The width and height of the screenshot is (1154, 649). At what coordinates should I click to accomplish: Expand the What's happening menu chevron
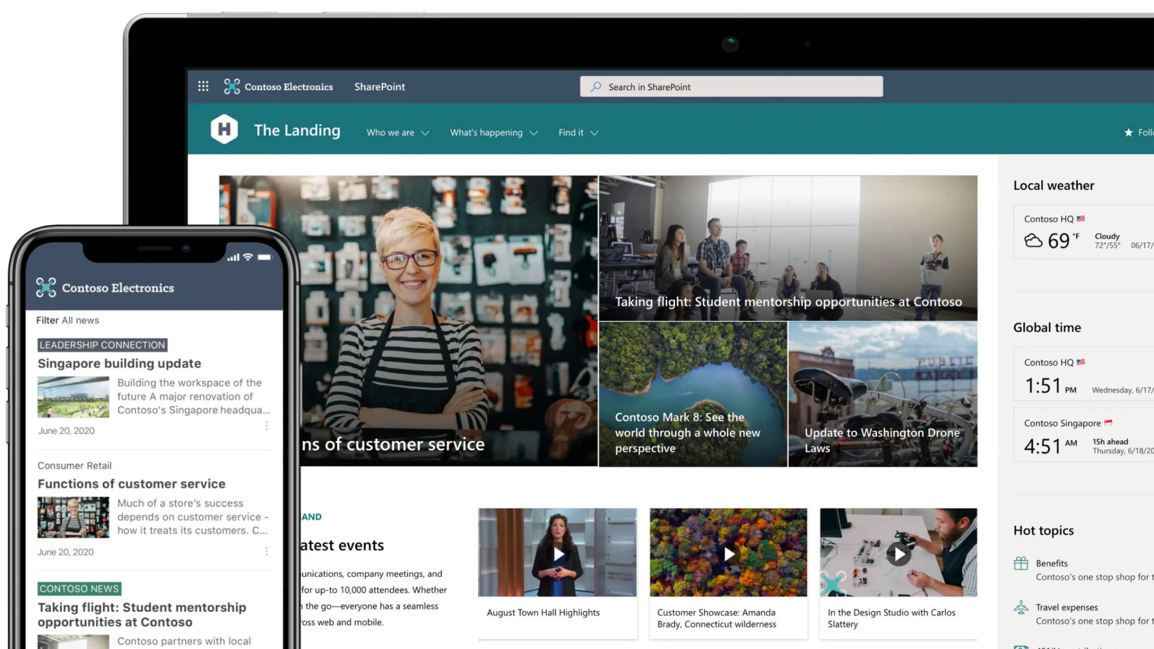click(534, 133)
